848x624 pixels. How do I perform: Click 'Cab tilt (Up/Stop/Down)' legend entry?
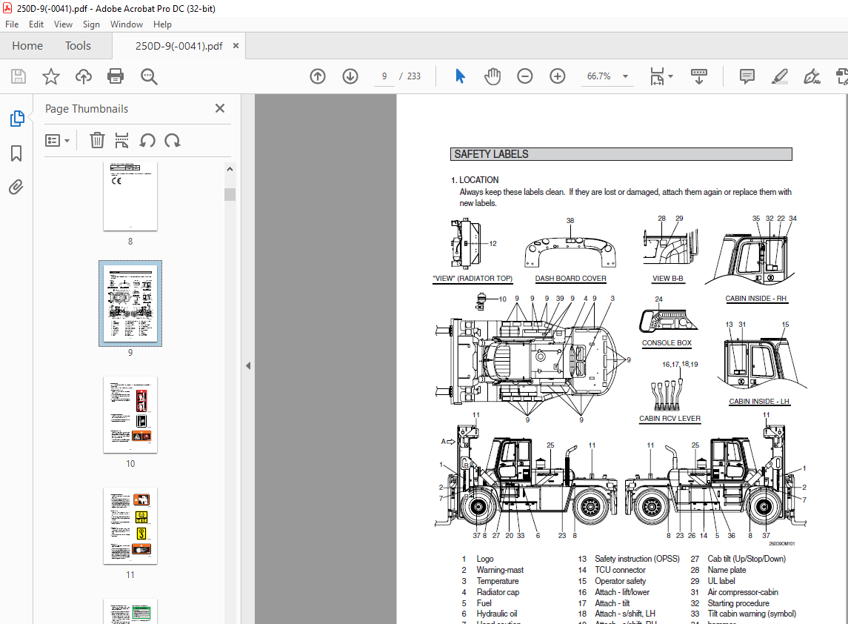pyautogui.click(x=747, y=559)
